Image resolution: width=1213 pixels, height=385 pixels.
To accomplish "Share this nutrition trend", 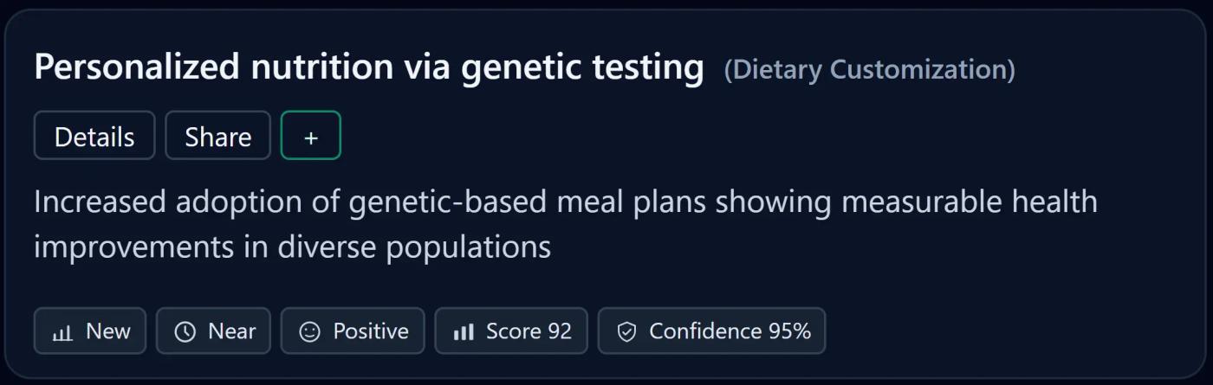I will pyautogui.click(x=217, y=136).
